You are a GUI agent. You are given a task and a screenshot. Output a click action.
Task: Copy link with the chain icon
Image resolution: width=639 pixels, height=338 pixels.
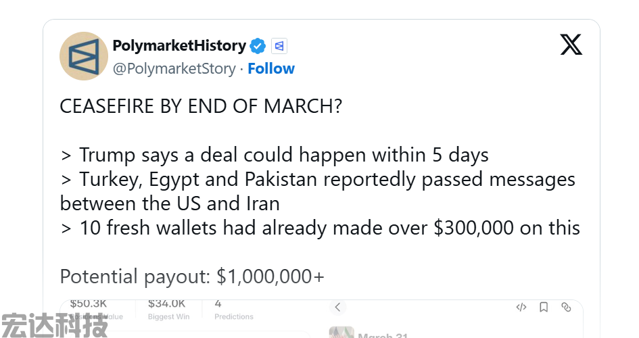pyautogui.click(x=566, y=308)
